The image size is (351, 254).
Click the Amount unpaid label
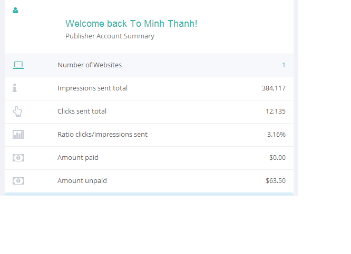click(82, 181)
